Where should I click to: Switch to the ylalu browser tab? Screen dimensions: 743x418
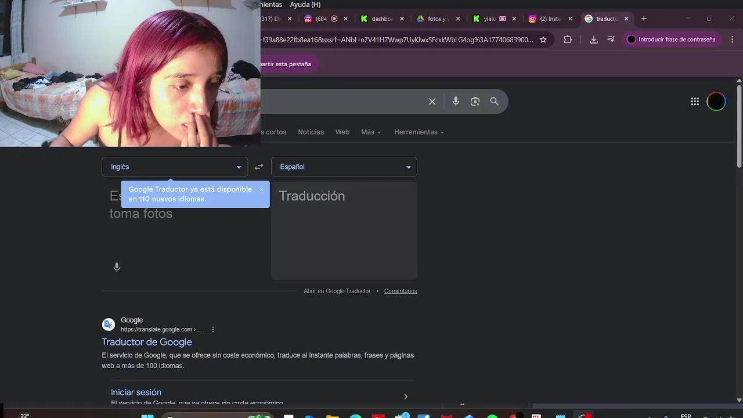[489, 19]
